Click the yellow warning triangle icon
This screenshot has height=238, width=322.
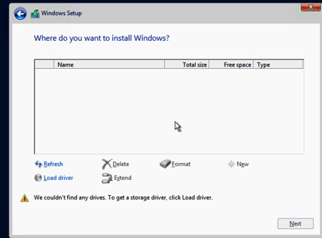pyautogui.click(x=25, y=198)
